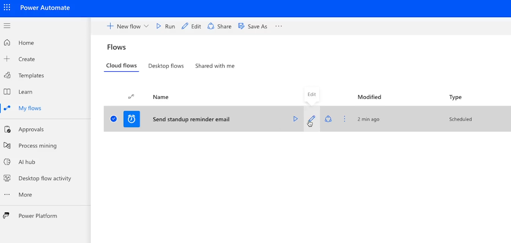Share the flow via row share icon
511x243 pixels.
click(328, 119)
